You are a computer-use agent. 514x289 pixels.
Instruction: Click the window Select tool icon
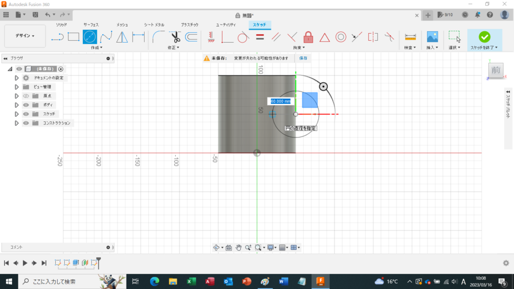click(454, 37)
